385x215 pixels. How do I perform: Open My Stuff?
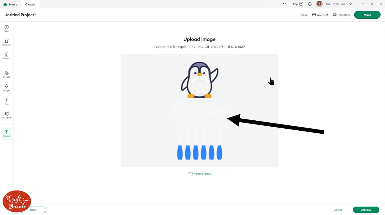pos(320,15)
